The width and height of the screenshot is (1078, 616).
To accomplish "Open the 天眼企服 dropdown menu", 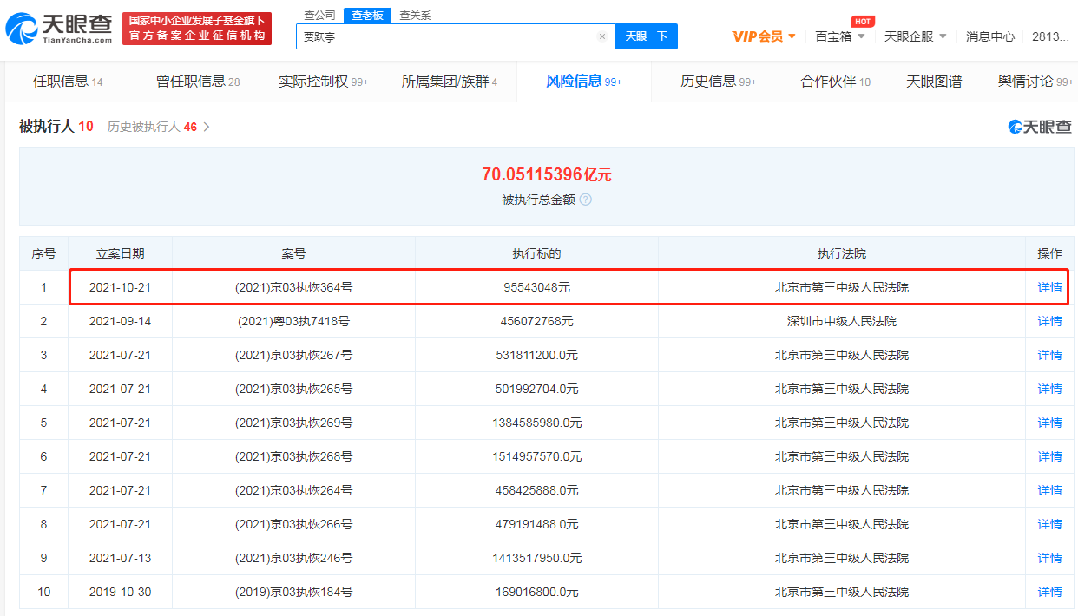I will tap(916, 36).
